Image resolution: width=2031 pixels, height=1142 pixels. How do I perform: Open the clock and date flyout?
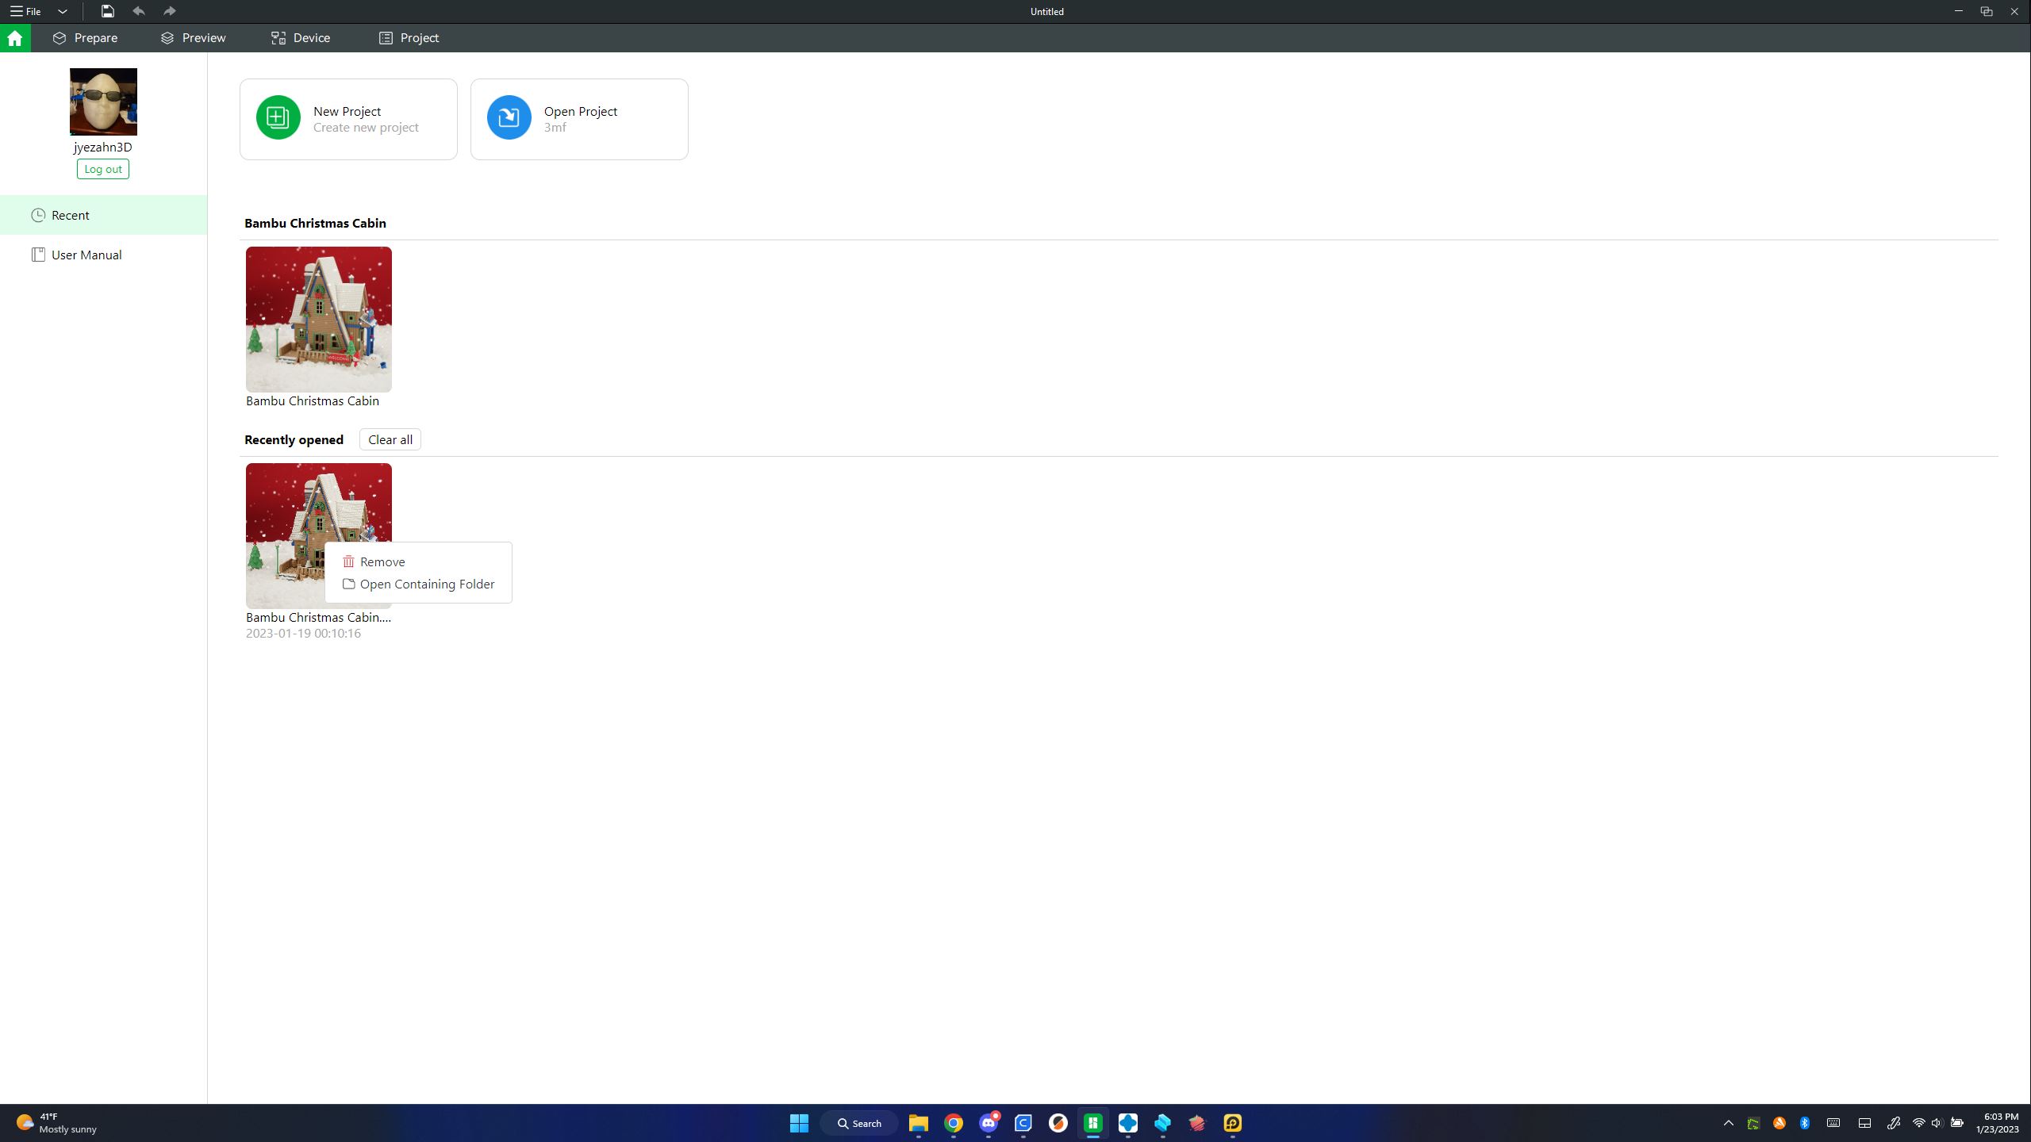point(1998,1123)
